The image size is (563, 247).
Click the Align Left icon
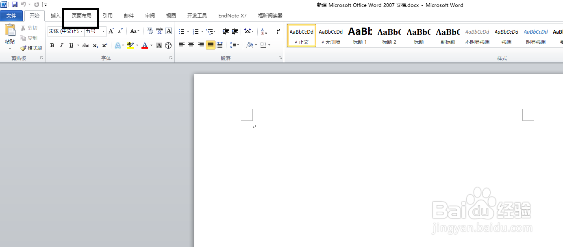coord(182,45)
